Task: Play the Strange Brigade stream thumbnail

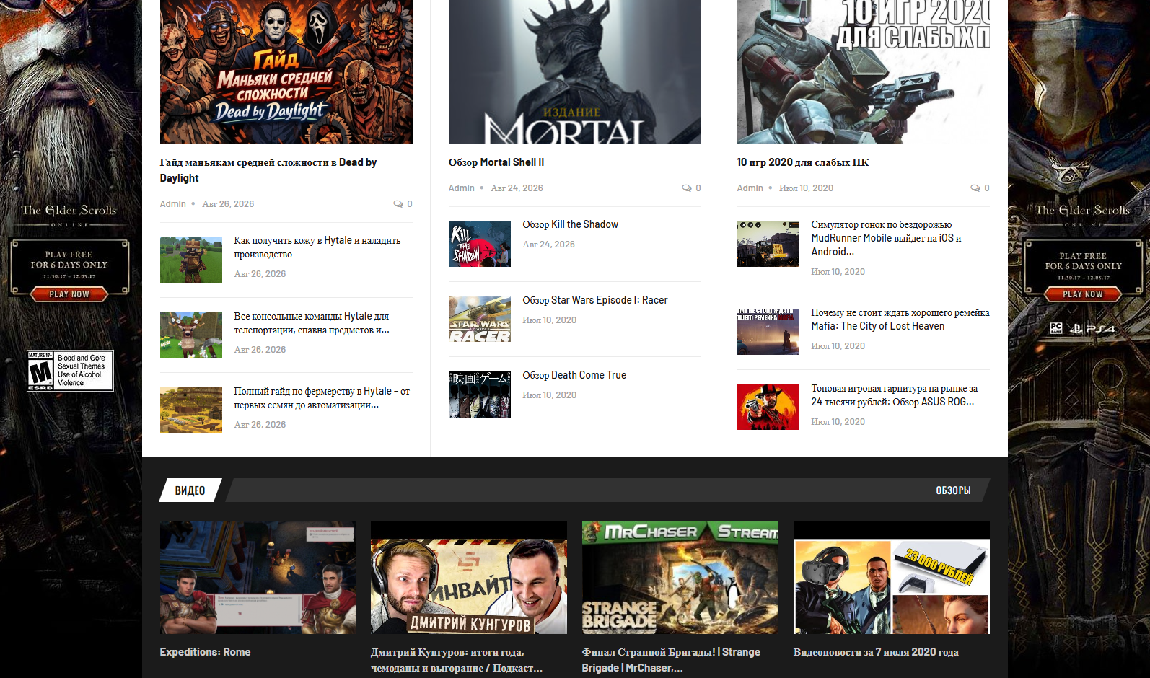Action: click(x=680, y=578)
